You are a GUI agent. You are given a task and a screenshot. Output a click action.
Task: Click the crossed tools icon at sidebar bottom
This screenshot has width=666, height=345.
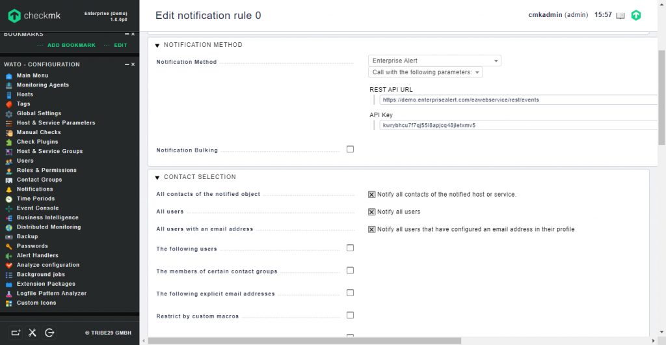[33, 333]
